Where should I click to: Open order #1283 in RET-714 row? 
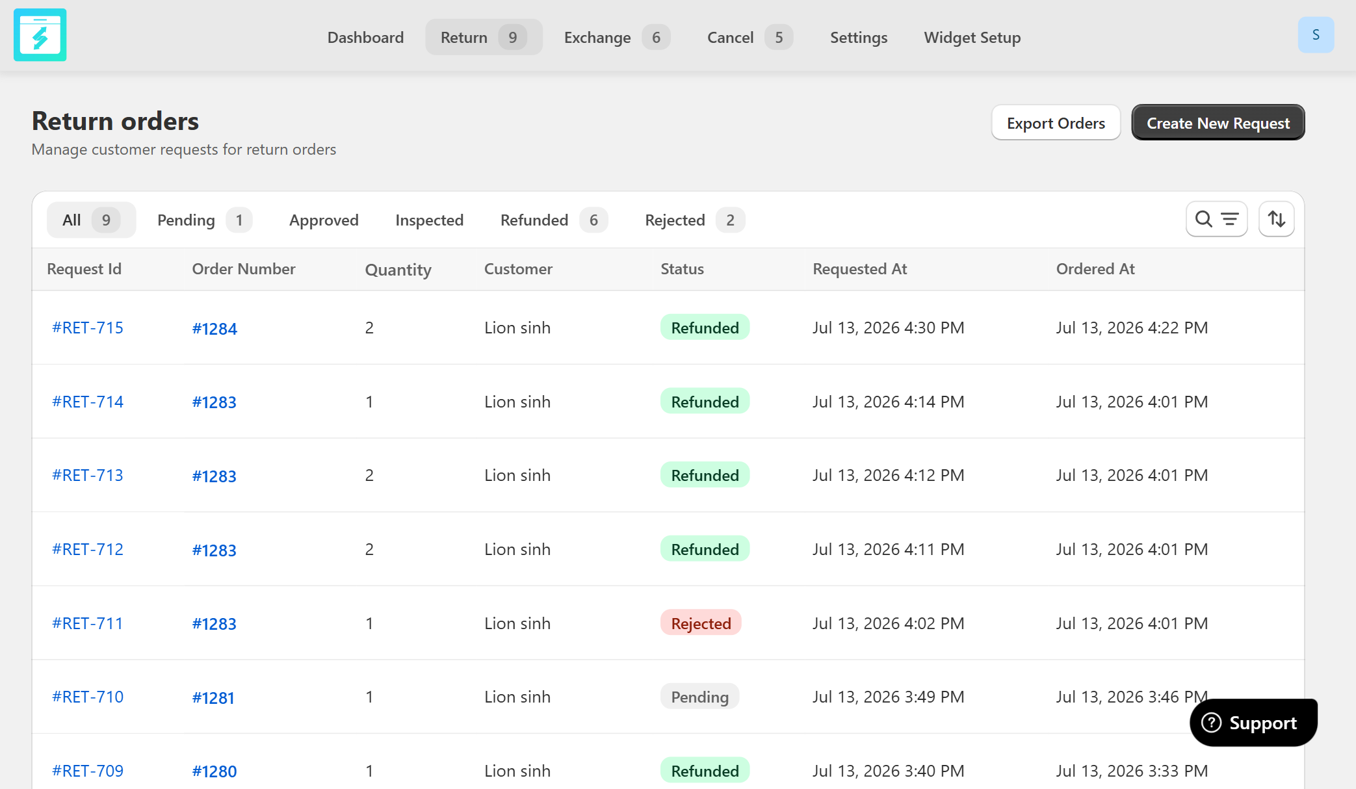tap(214, 402)
